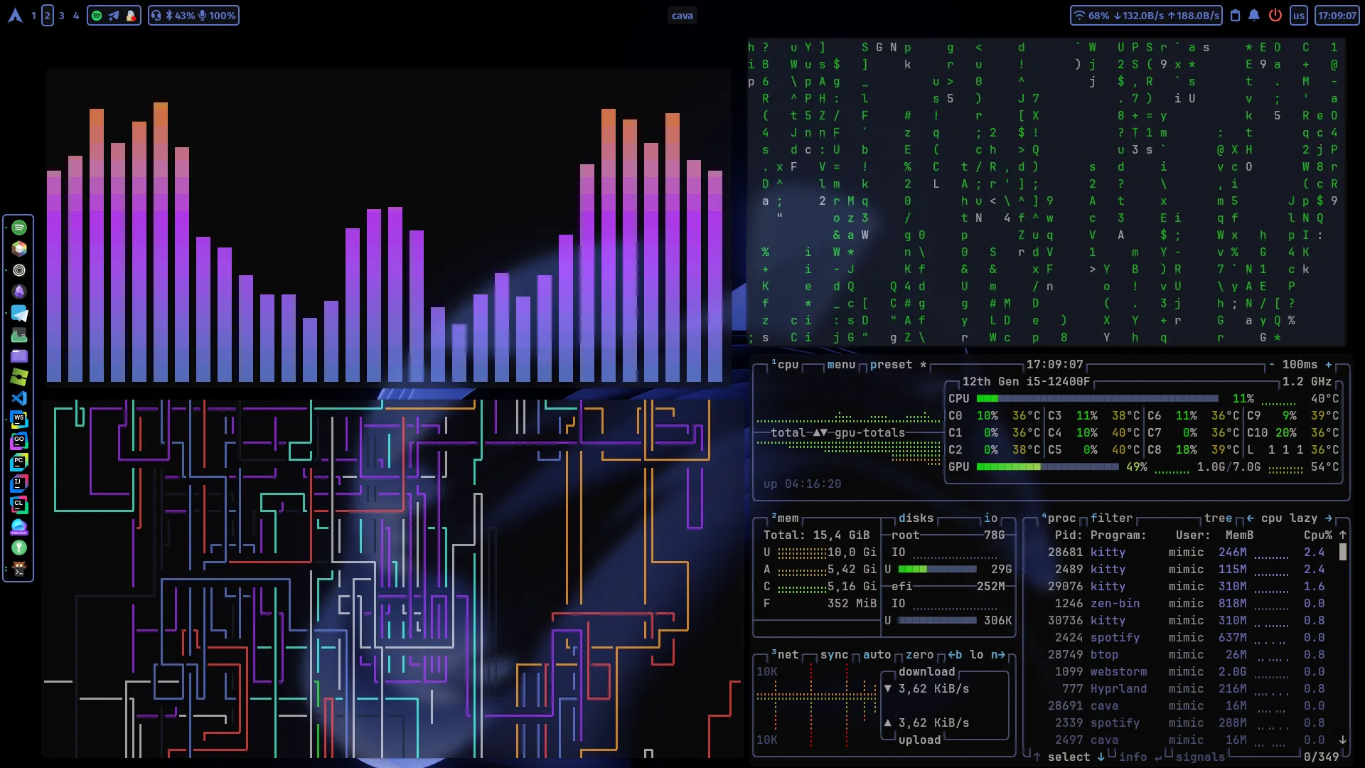The height and width of the screenshot is (768, 1365).
Task: Switch to workspace 4
Action: [x=76, y=16]
